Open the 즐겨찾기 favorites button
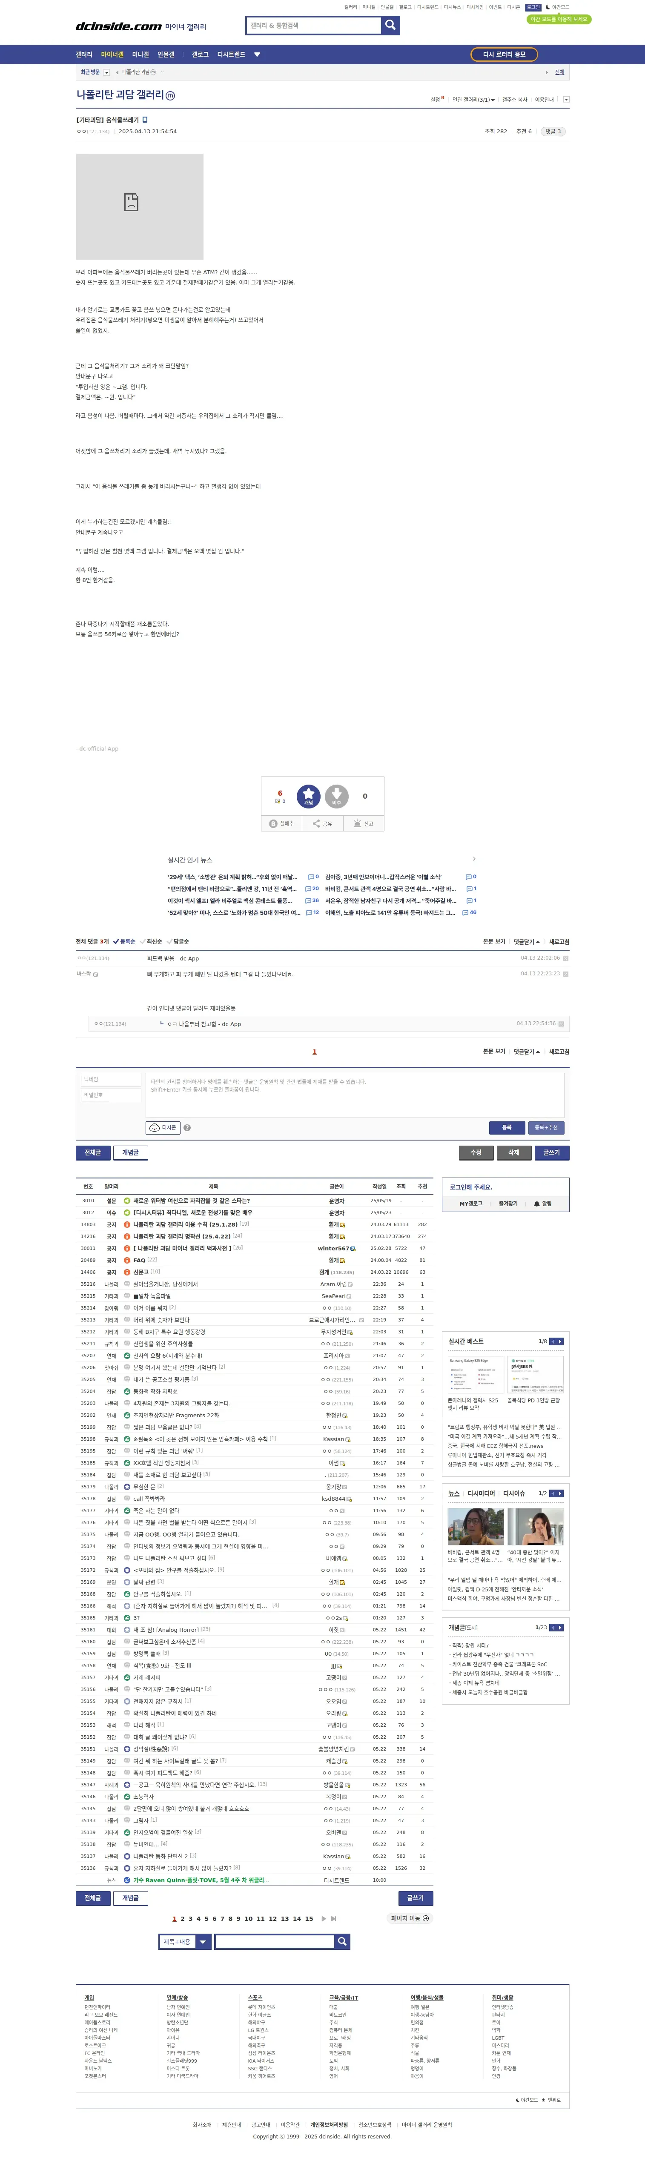Viewport: 645px width, 2161px height. 507,1203
